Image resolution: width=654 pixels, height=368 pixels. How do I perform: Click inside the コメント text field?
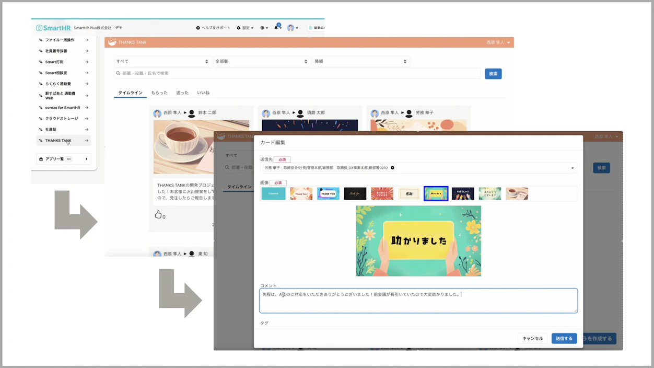click(418, 300)
